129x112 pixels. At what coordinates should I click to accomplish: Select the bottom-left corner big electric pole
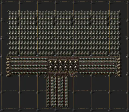click(1, 110)
